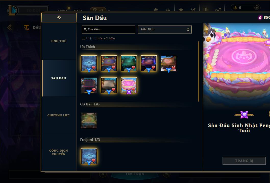
Task: Click the dropdown arrows on Mặc Định
Action: coord(188,29)
